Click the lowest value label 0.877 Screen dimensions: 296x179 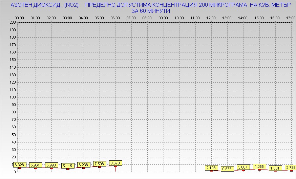click(x=227, y=169)
